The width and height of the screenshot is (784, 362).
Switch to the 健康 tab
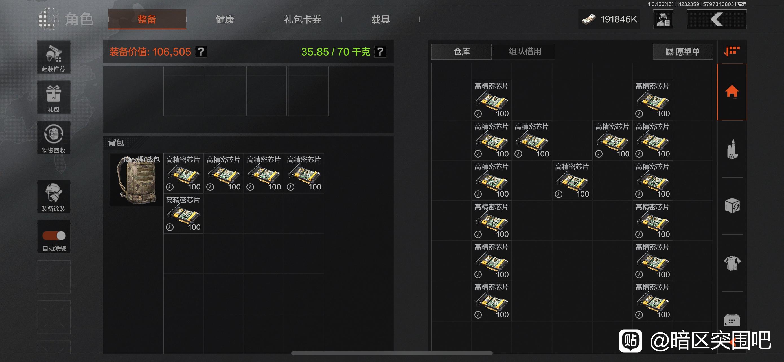point(225,19)
